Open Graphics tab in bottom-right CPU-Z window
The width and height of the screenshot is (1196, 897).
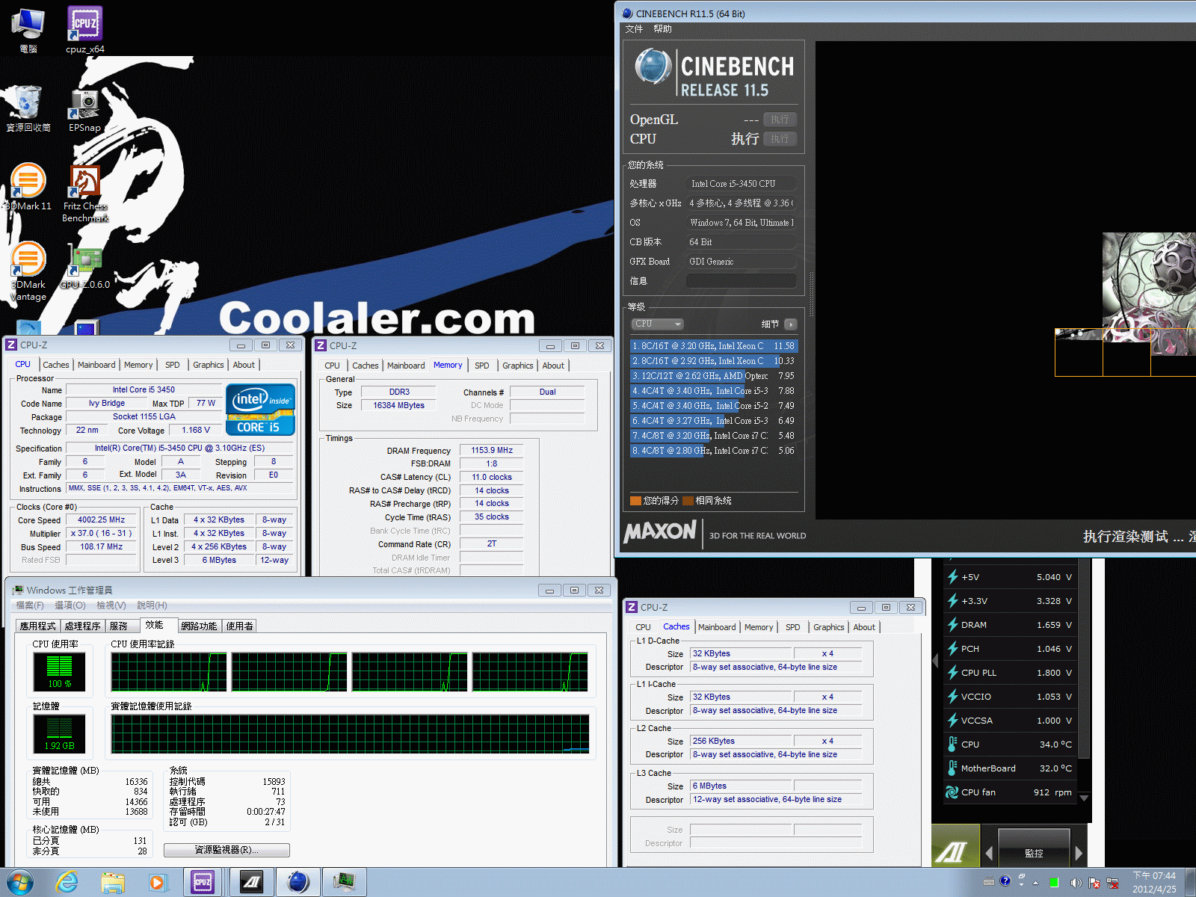pyautogui.click(x=829, y=627)
